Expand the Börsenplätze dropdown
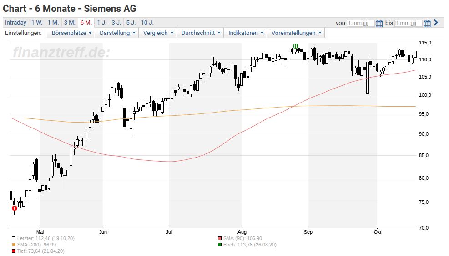Screen dimensions: 449x256 tap(71, 33)
